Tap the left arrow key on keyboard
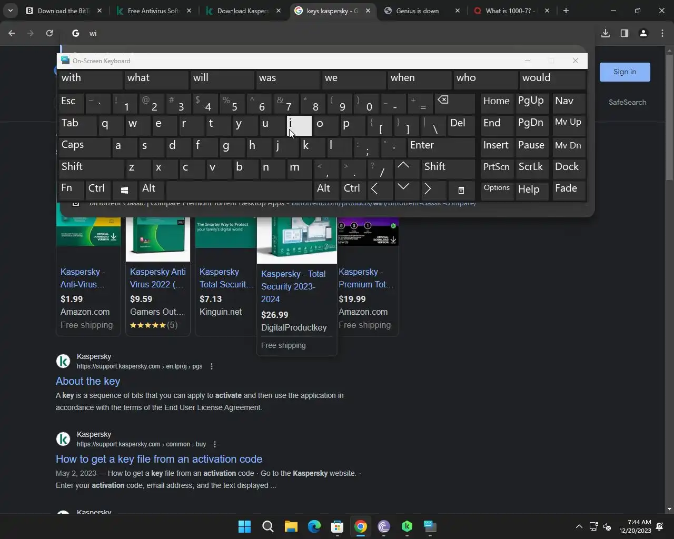This screenshot has width=674, height=539. click(379, 190)
